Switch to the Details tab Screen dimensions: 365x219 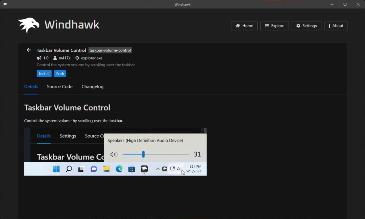pos(31,87)
